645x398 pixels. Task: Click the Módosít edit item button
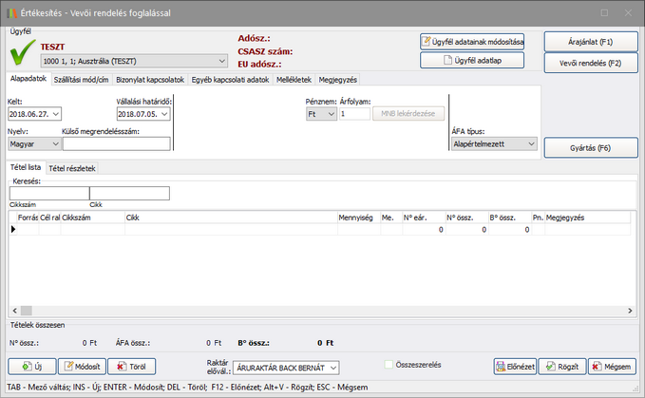(x=81, y=367)
